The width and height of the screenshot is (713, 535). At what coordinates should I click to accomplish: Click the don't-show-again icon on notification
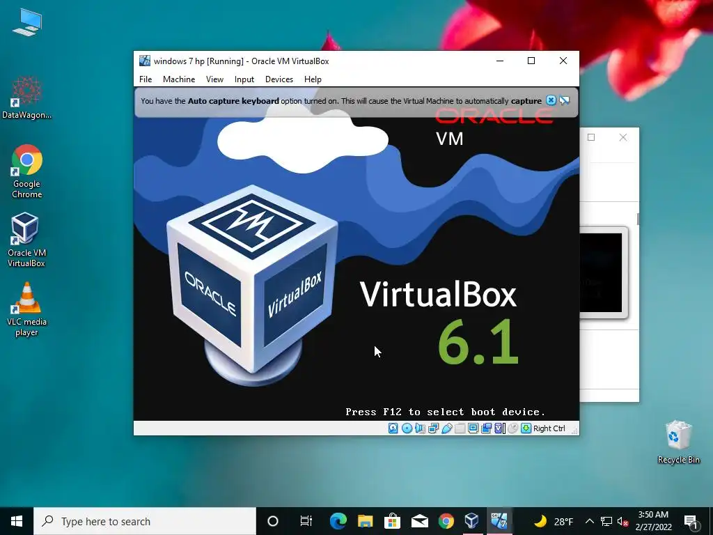click(564, 100)
